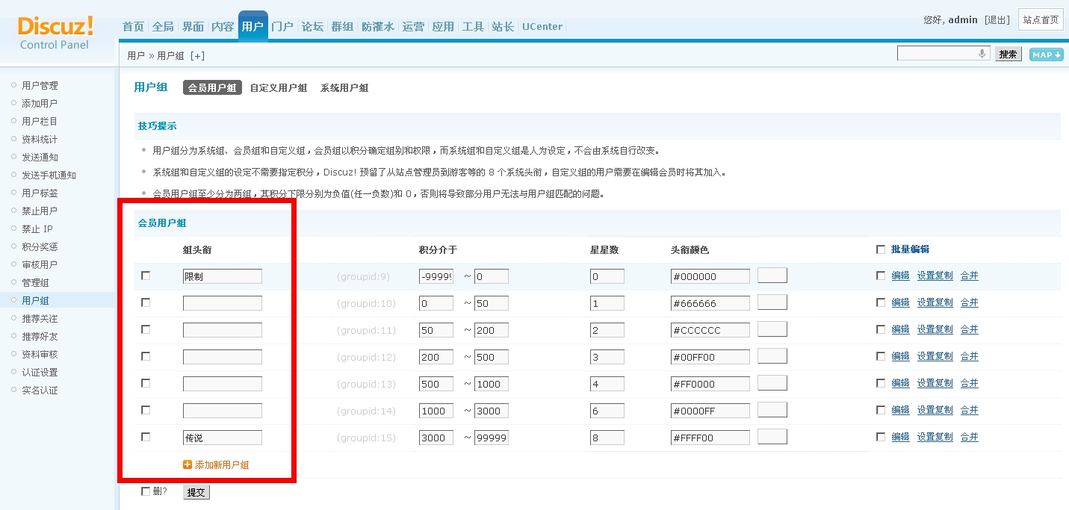This screenshot has height=510, width=1069.
Task: Toggle the 批量编辑 header checkbox
Action: click(881, 249)
